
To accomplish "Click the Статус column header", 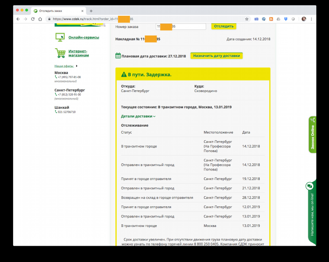I will tap(126, 132).
